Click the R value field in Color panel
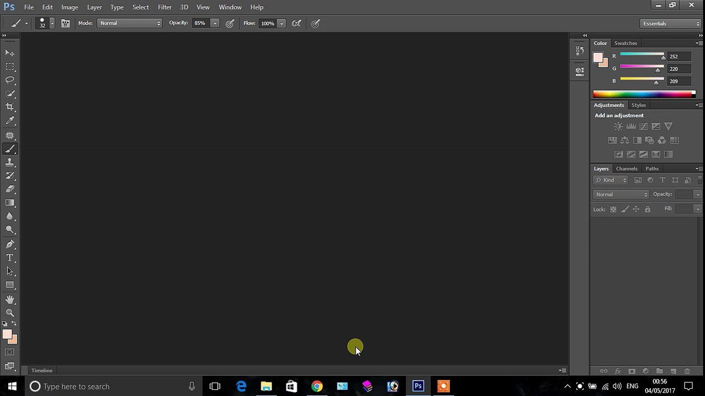705x396 pixels. point(680,56)
